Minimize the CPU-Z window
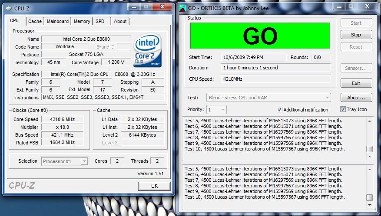Viewport: 381px width, 216px height. click(x=134, y=7)
